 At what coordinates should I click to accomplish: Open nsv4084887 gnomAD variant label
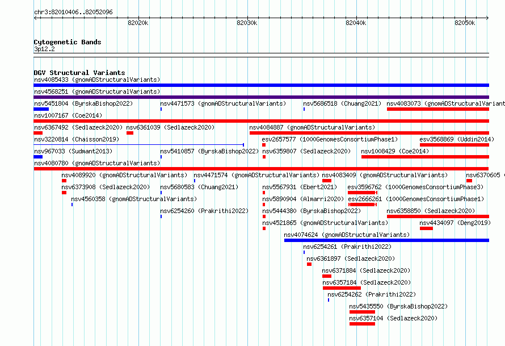pyautogui.click(x=312, y=127)
